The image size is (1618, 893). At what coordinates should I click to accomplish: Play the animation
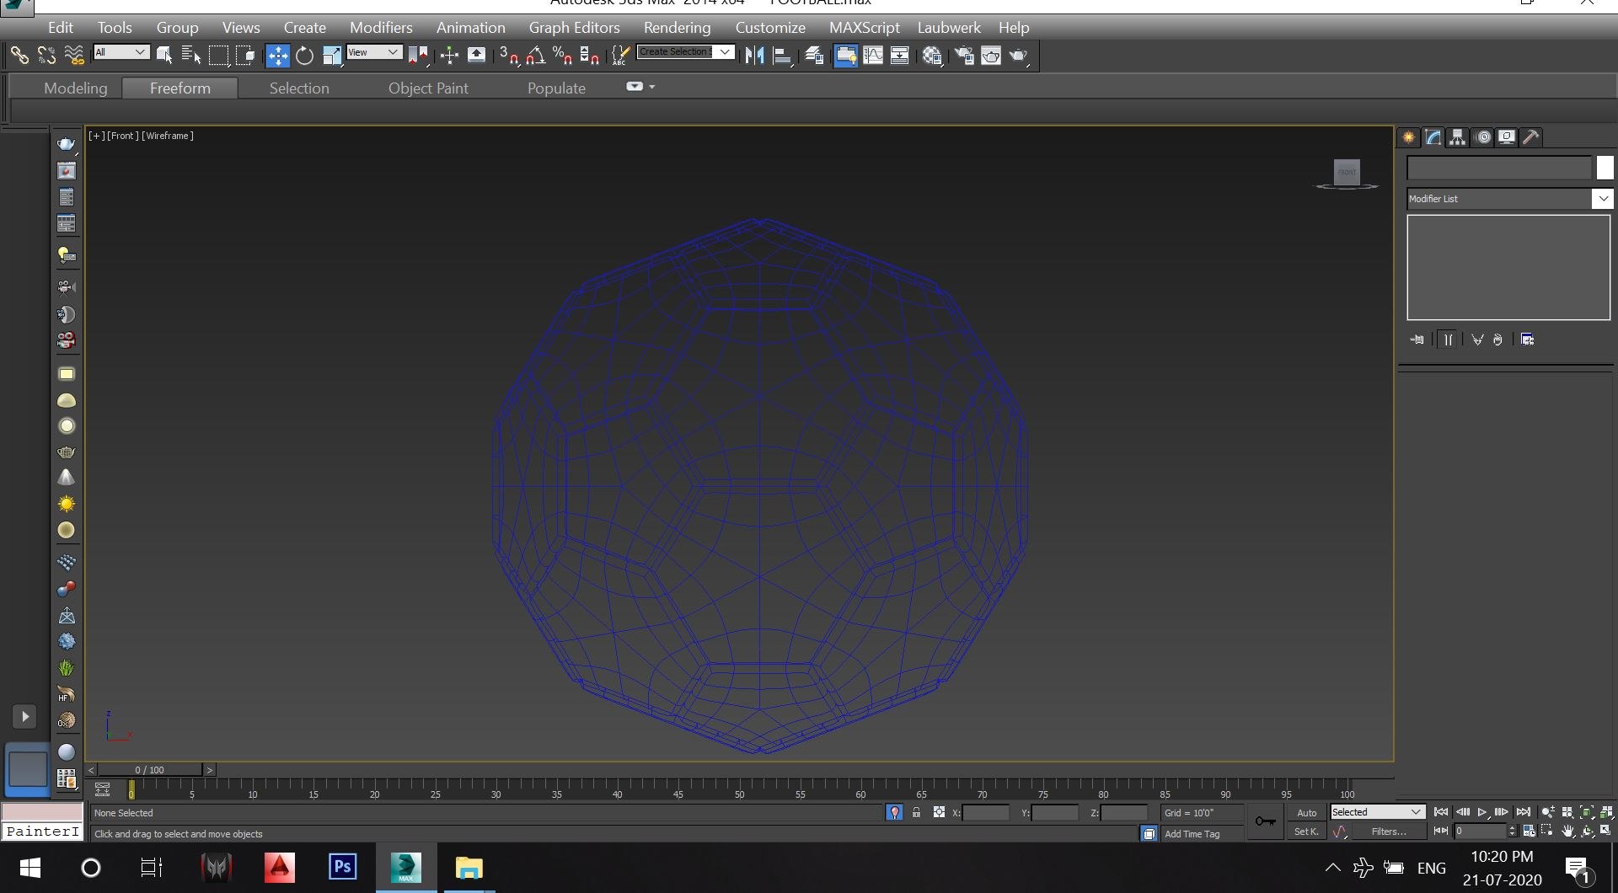point(1482,812)
